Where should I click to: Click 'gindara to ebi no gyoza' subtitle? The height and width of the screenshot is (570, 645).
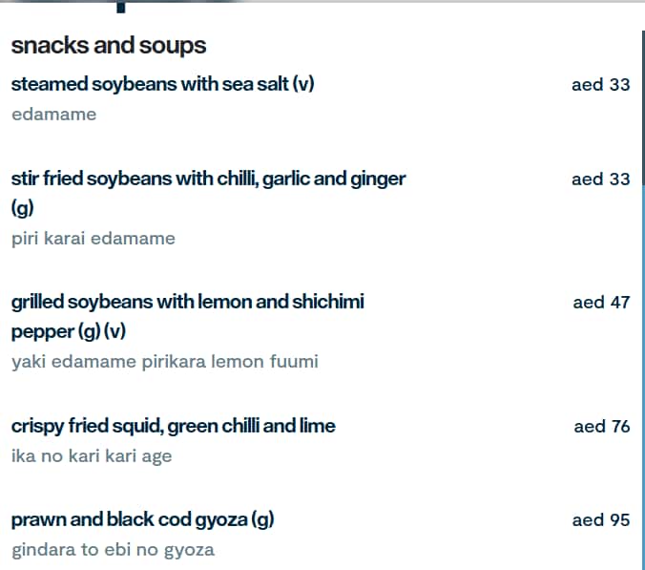click(113, 550)
